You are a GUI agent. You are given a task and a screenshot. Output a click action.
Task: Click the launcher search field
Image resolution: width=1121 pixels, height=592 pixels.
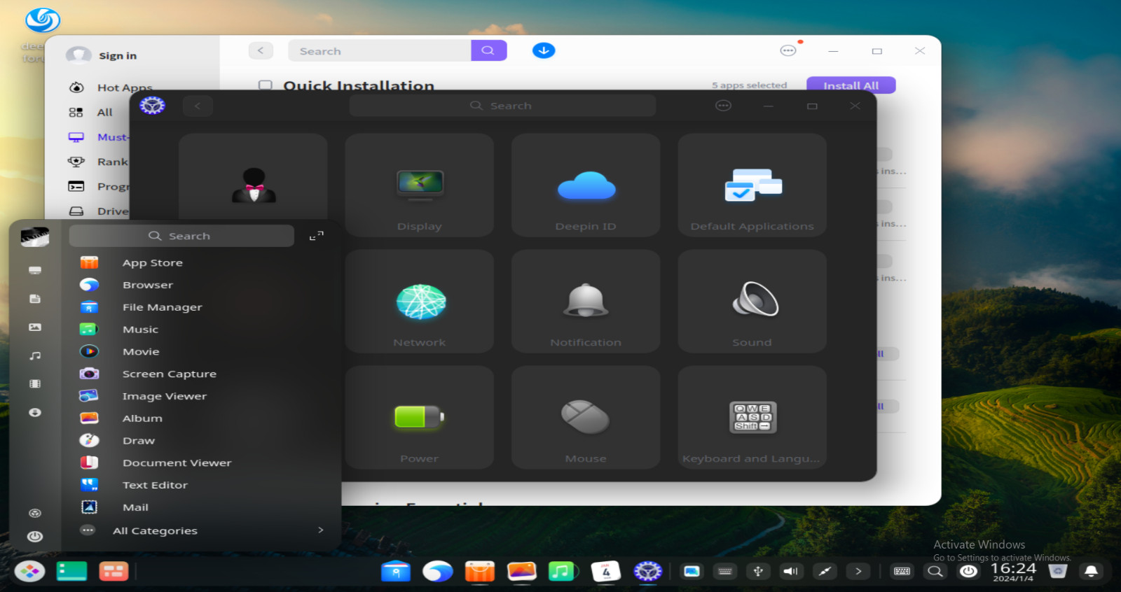point(181,236)
